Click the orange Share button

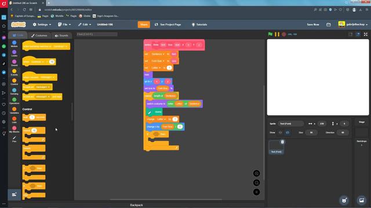[x=144, y=24]
